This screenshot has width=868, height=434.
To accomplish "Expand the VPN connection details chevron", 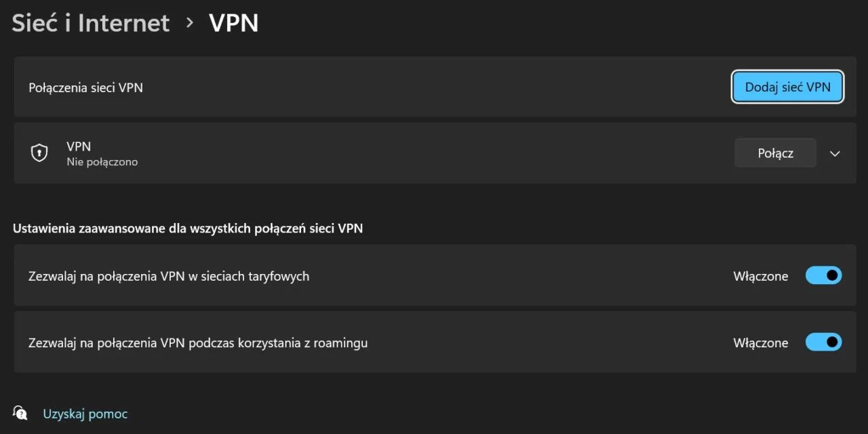I will [835, 153].
